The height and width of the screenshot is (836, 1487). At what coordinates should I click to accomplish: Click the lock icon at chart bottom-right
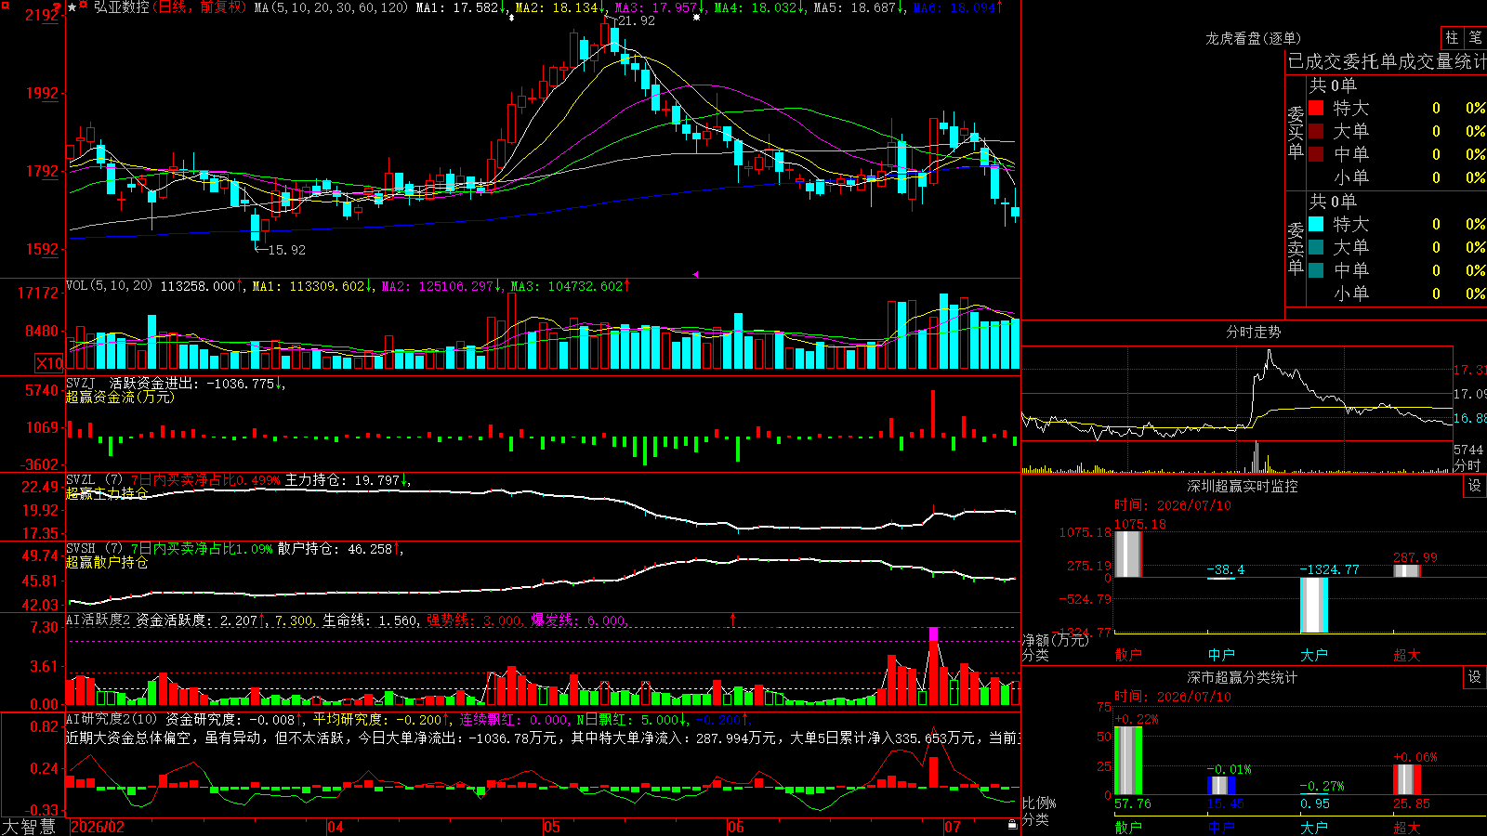(1012, 825)
